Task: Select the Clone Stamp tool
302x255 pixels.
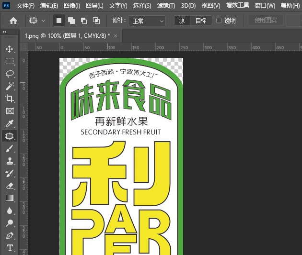Action: point(10,161)
